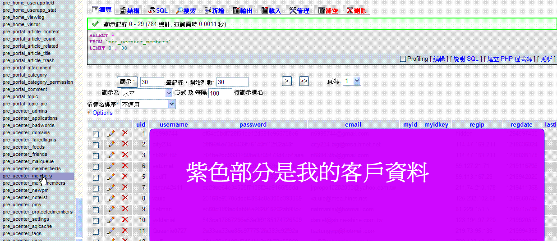Open the 載入 import tab

[x=271, y=10]
